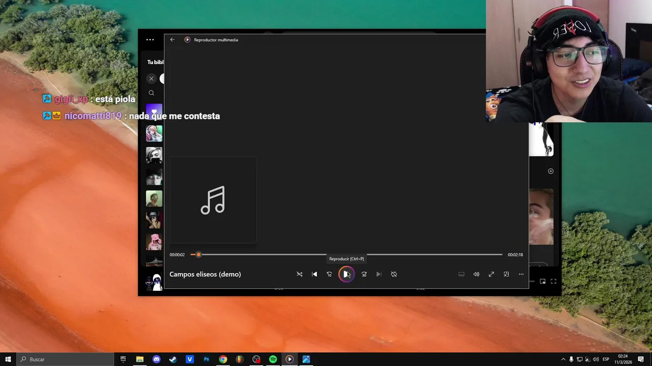Screen dimensions: 652x366
Task: Open Photoshop from taskbar
Action: 206,359
